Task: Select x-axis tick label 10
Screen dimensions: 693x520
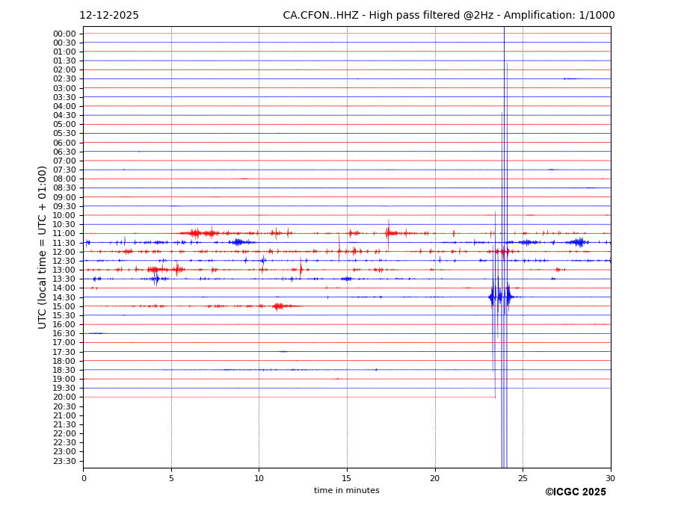Action: 259,477
